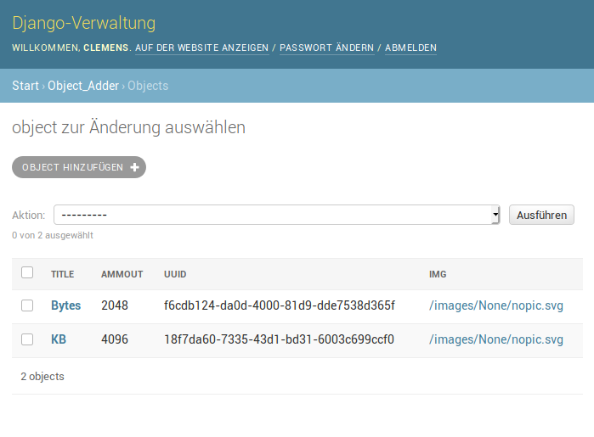Open the Bytes object link

[65, 305]
